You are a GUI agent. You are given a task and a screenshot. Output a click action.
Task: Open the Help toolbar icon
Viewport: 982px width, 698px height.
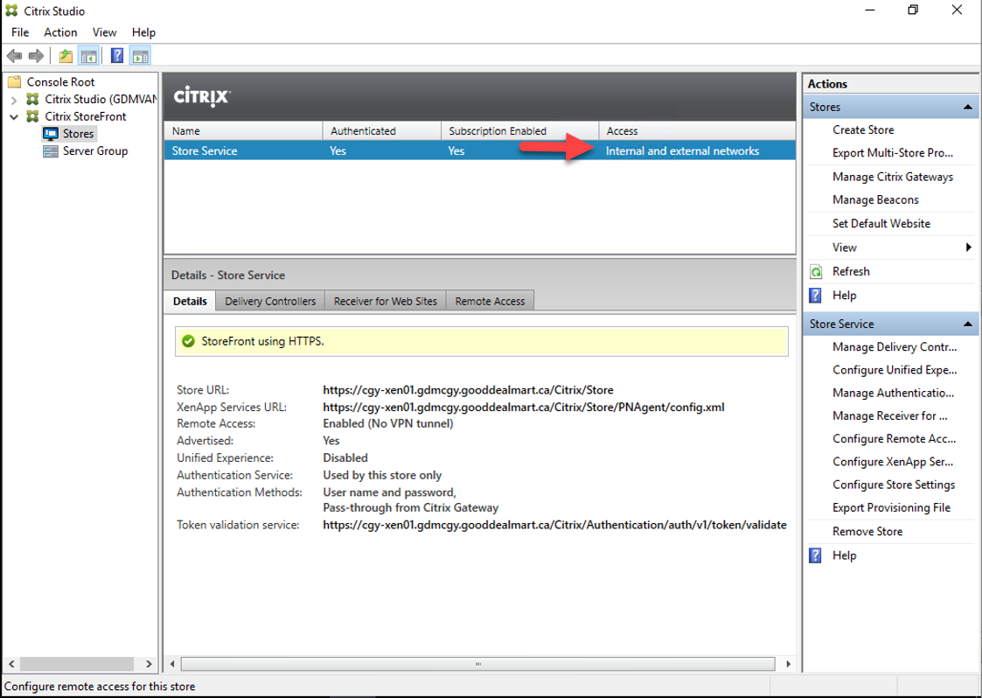[117, 56]
